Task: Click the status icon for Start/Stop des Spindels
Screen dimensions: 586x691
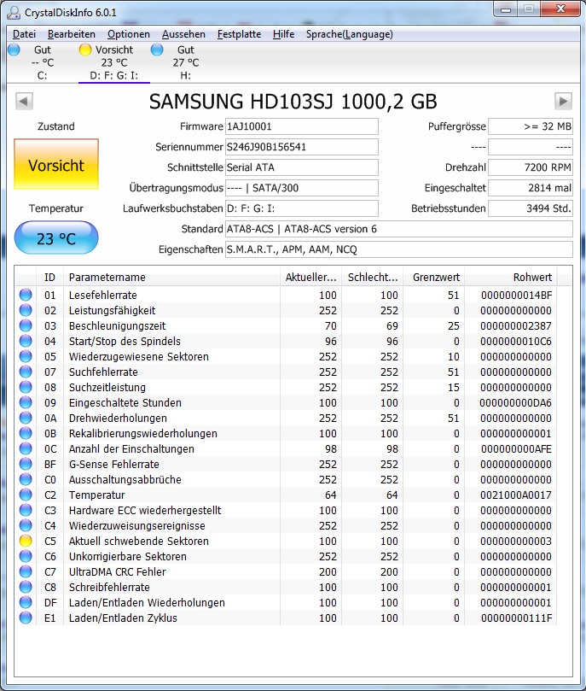Action: pos(26,341)
